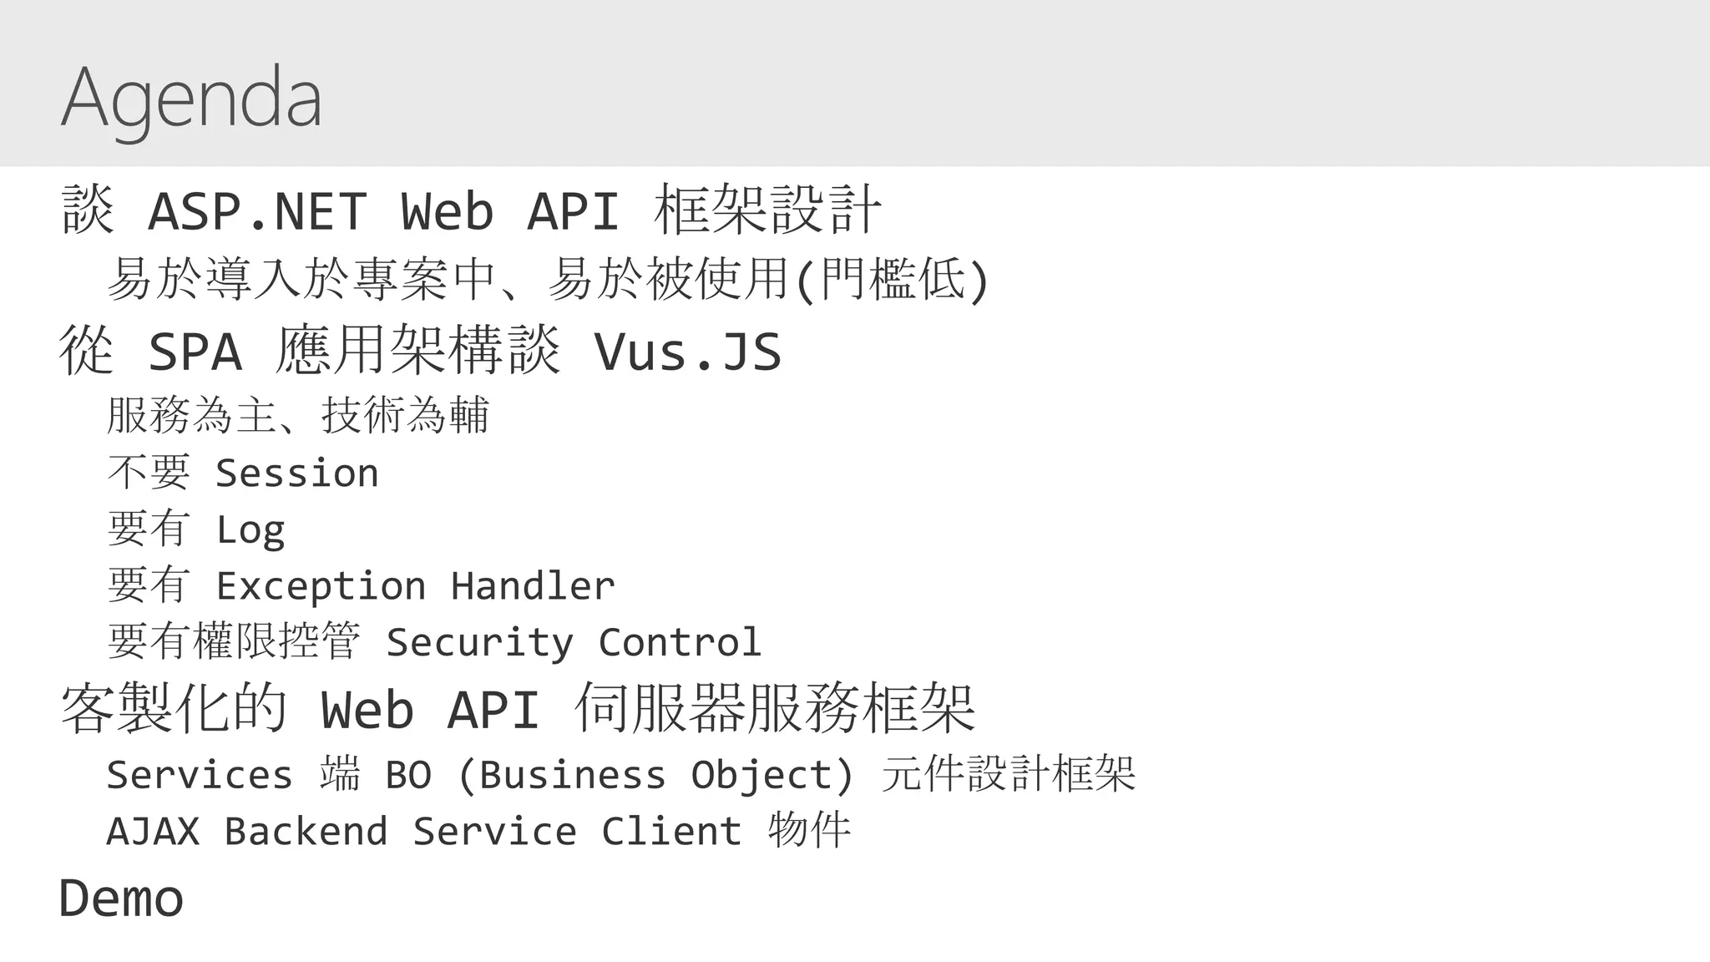Click the (Business Object) text
This screenshot has width=1710, height=962.
pos(655,775)
